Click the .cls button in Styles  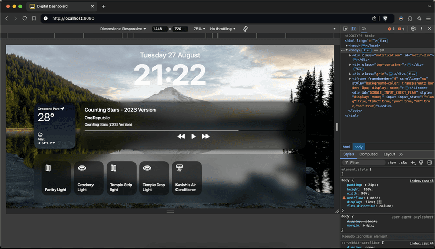click(x=403, y=163)
